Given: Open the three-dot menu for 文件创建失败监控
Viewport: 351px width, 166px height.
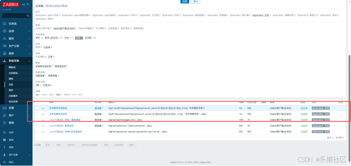Looking at the screenshot, I should point(43,114).
